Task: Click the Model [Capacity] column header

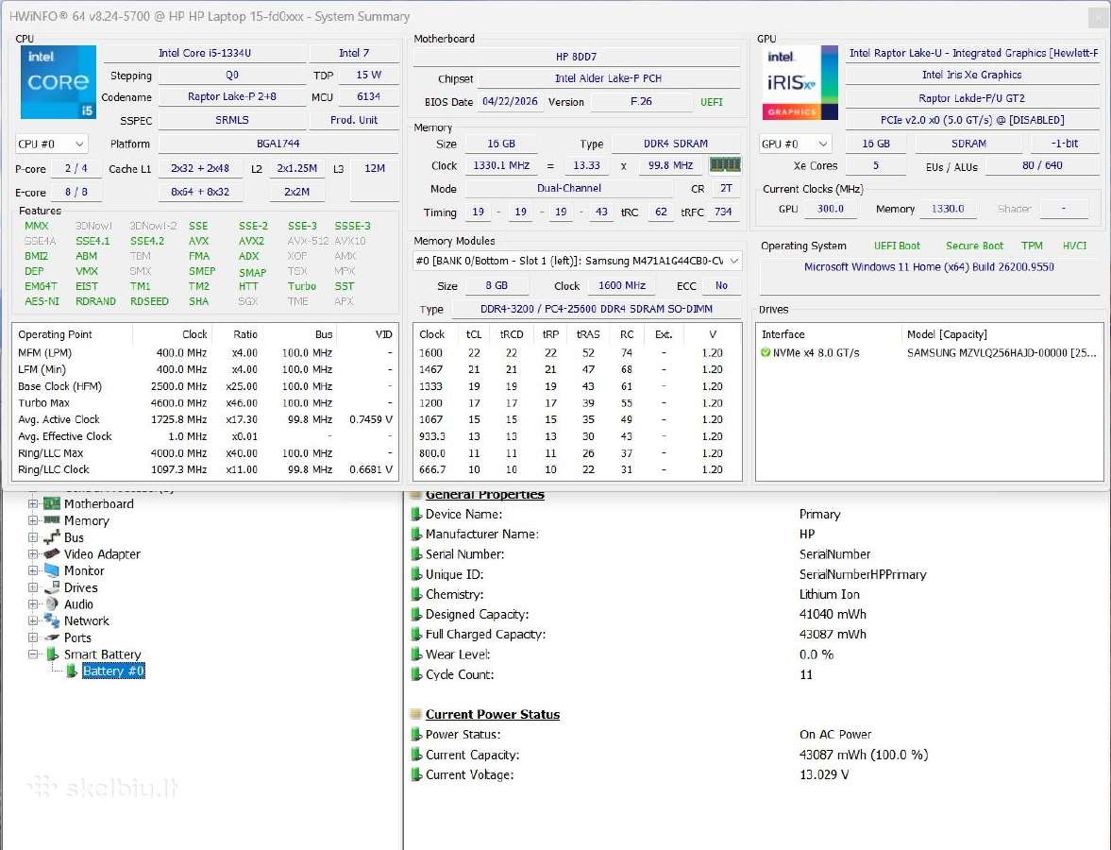Action: click(x=1002, y=334)
